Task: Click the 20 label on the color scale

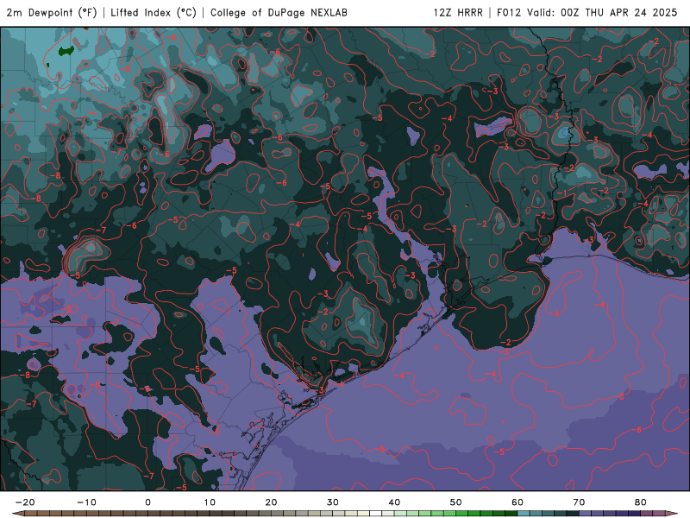Action: (271, 502)
